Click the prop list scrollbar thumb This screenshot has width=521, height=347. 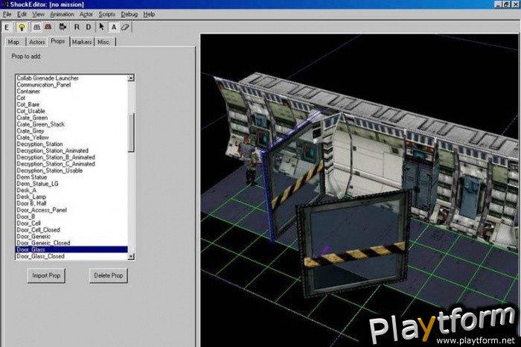coord(131,133)
